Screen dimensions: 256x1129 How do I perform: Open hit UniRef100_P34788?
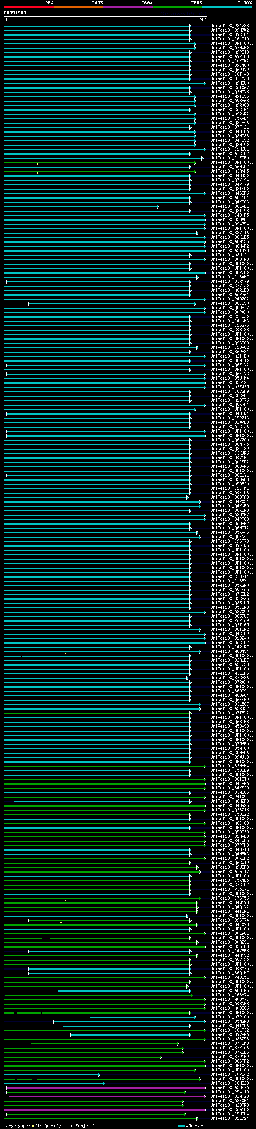click(230, 26)
